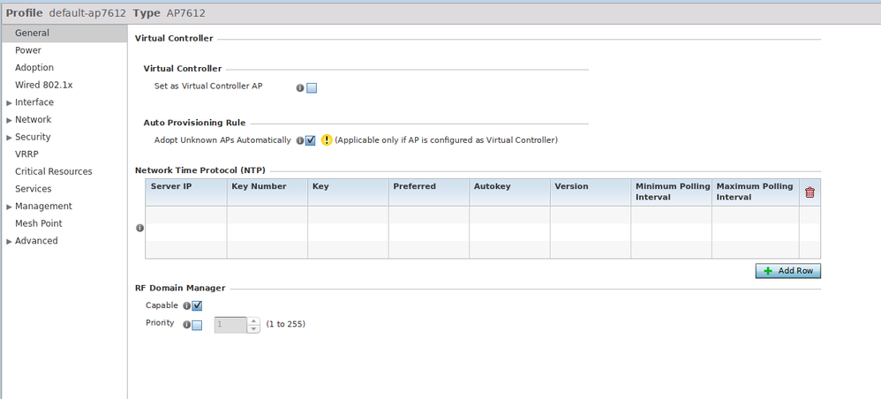Toggle the RF Domain Manager Capable checkbox

197,306
